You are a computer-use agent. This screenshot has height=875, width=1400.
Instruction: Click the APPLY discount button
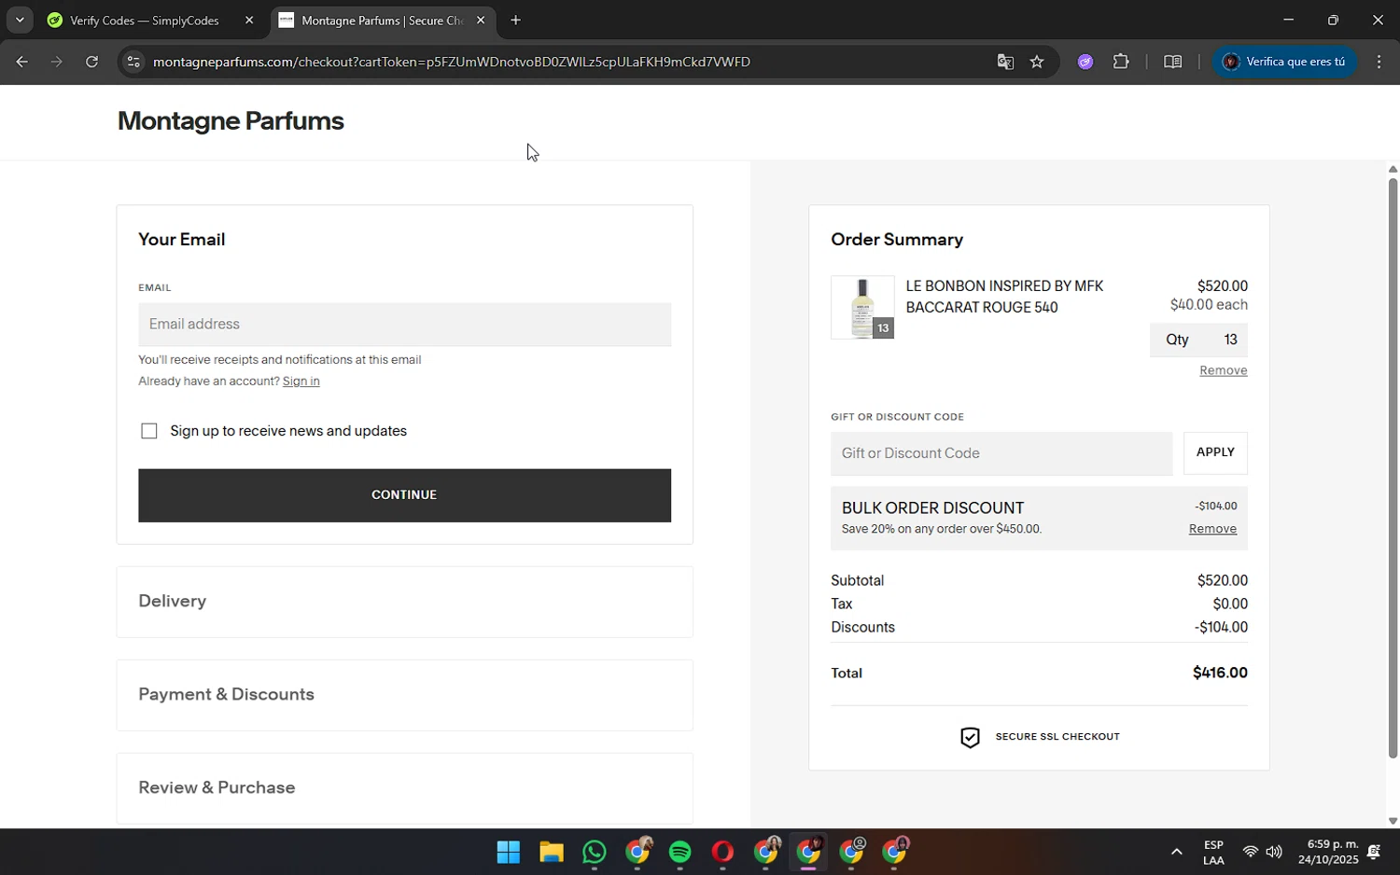pyautogui.click(x=1215, y=452)
